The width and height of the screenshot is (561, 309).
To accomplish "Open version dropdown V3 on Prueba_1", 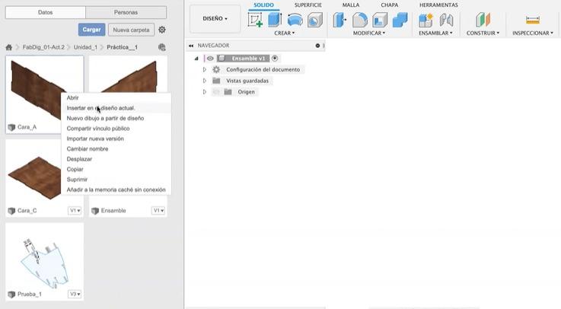I will 75,294.
